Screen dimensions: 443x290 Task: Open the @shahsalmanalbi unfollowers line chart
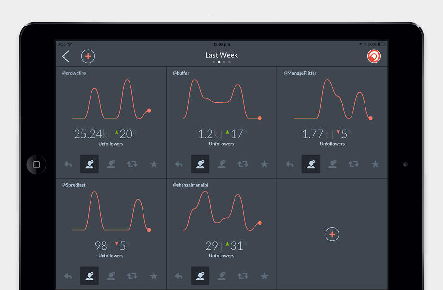222,211
